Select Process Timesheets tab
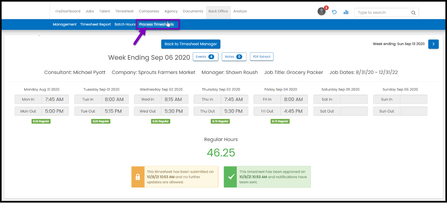 coord(156,24)
